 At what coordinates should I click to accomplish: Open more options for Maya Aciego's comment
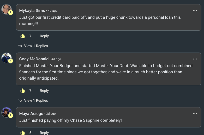click(x=195, y=114)
